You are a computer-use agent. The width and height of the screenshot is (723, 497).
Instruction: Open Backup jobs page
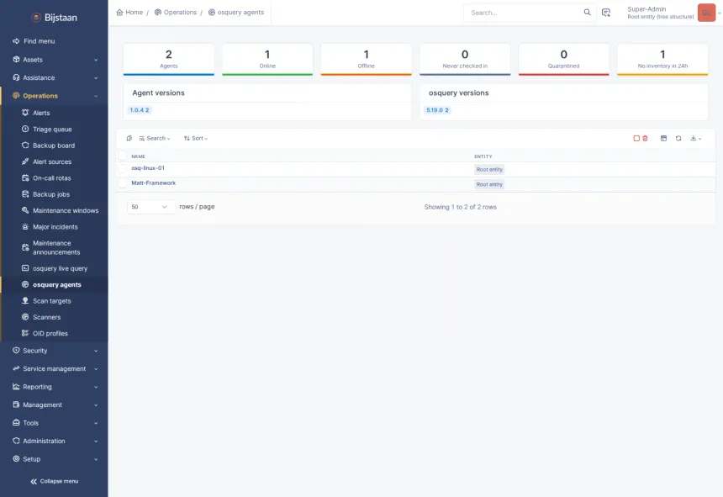51,194
